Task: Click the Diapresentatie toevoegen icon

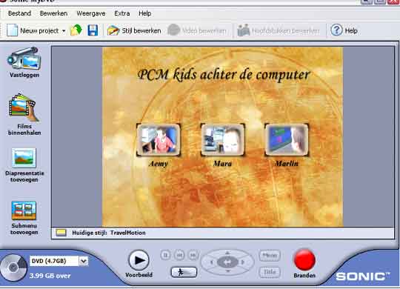Action: tap(24, 158)
